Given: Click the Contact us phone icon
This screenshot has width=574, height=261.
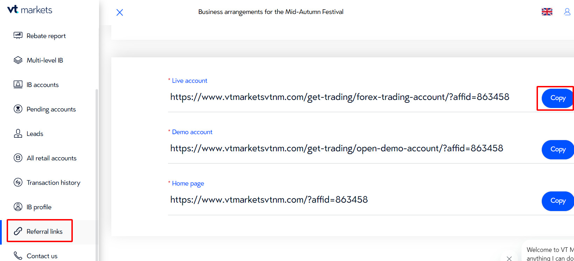Looking at the screenshot, I should (x=18, y=256).
